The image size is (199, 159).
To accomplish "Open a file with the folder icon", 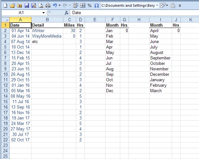I will (12, 5).
